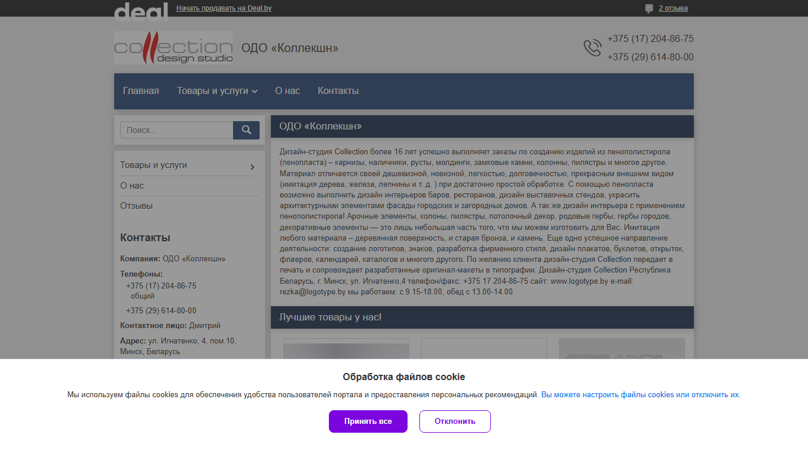Click the phone handset icon
Screen dimensions: 808x454
[593, 48]
